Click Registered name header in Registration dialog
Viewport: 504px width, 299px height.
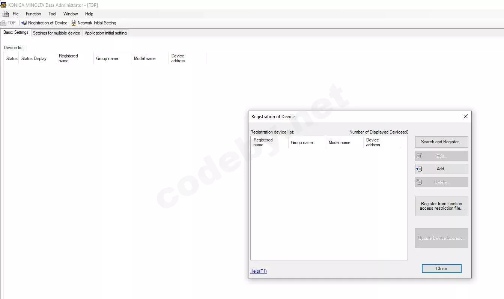(x=269, y=143)
